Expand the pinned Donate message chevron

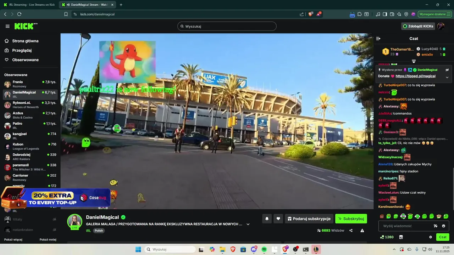tap(447, 77)
